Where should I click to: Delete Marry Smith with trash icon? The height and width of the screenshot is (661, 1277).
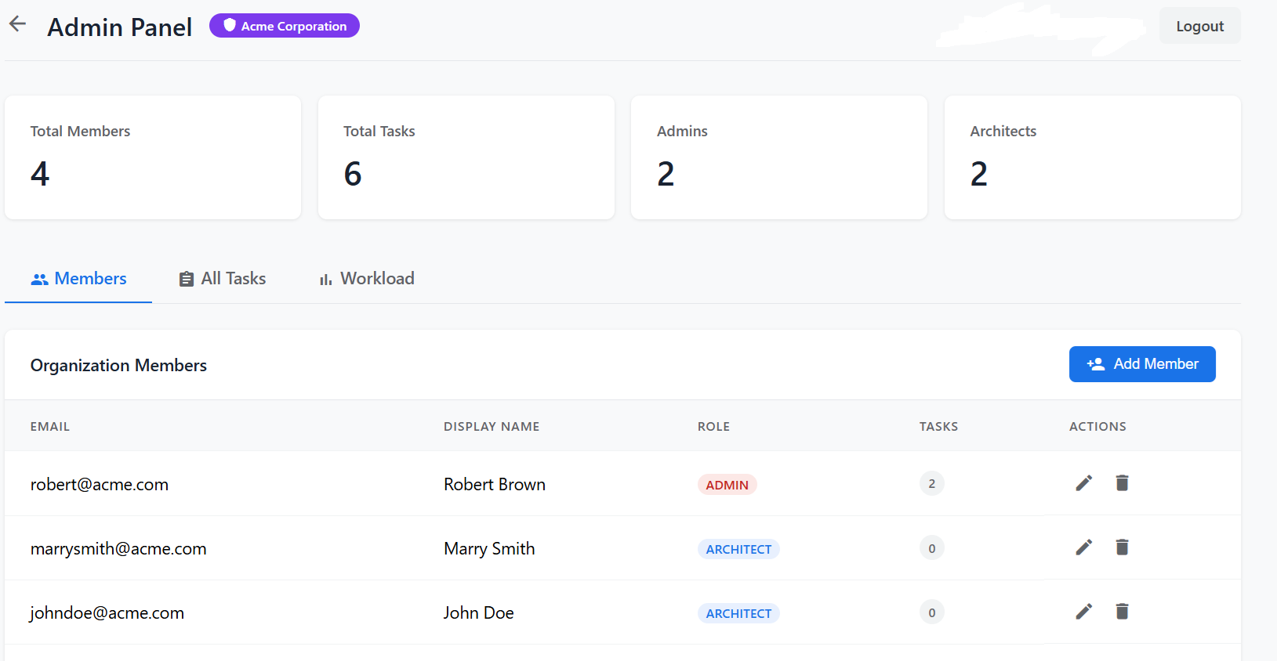point(1122,547)
